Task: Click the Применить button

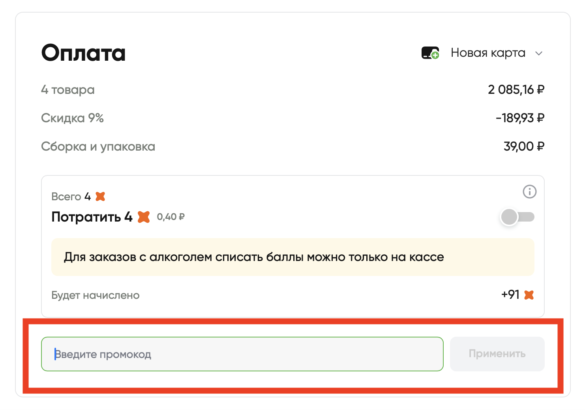Action: click(497, 354)
